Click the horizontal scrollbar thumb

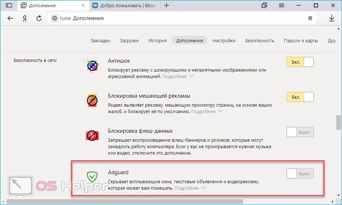tap(124, 201)
